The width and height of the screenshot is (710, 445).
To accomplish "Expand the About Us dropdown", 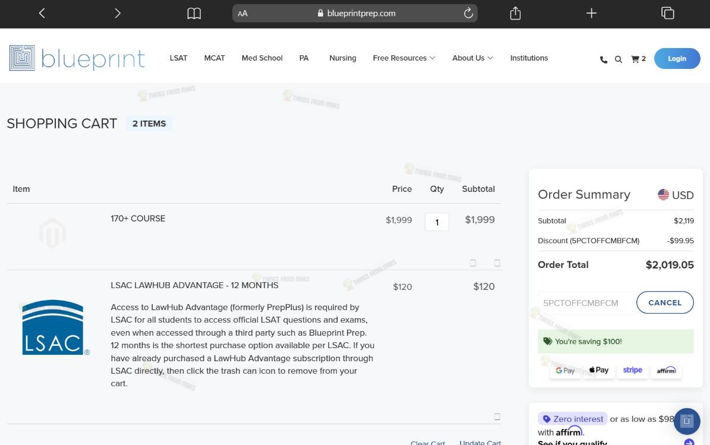I will [x=473, y=58].
